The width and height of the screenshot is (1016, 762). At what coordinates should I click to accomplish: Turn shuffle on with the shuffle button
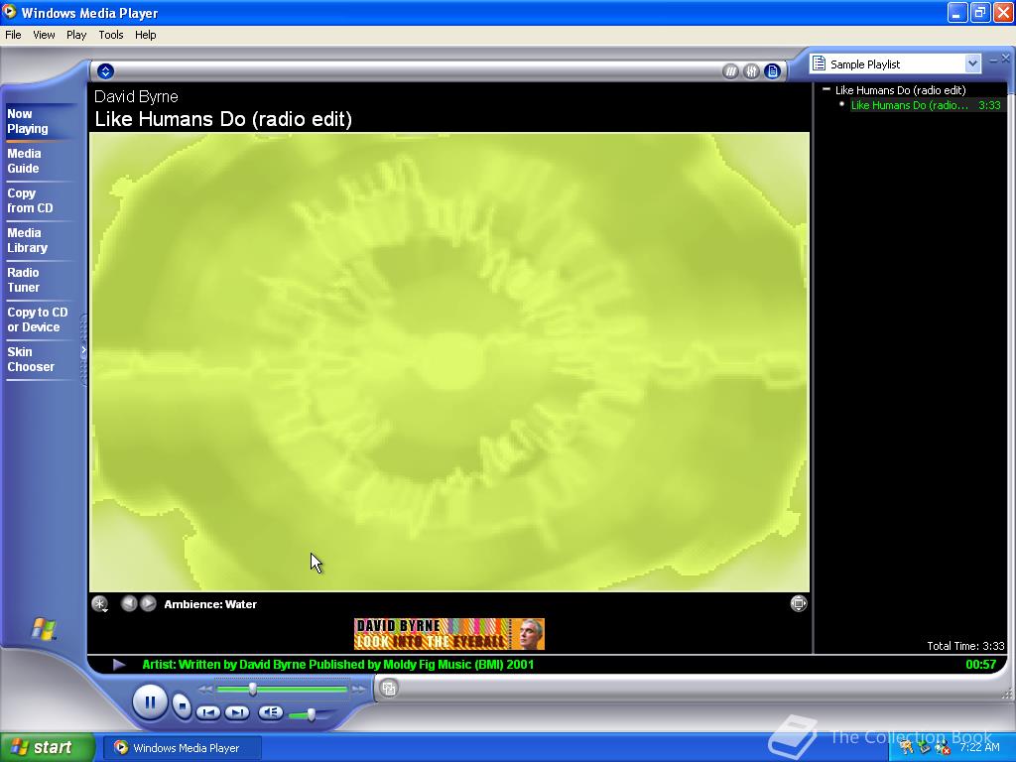730,71
